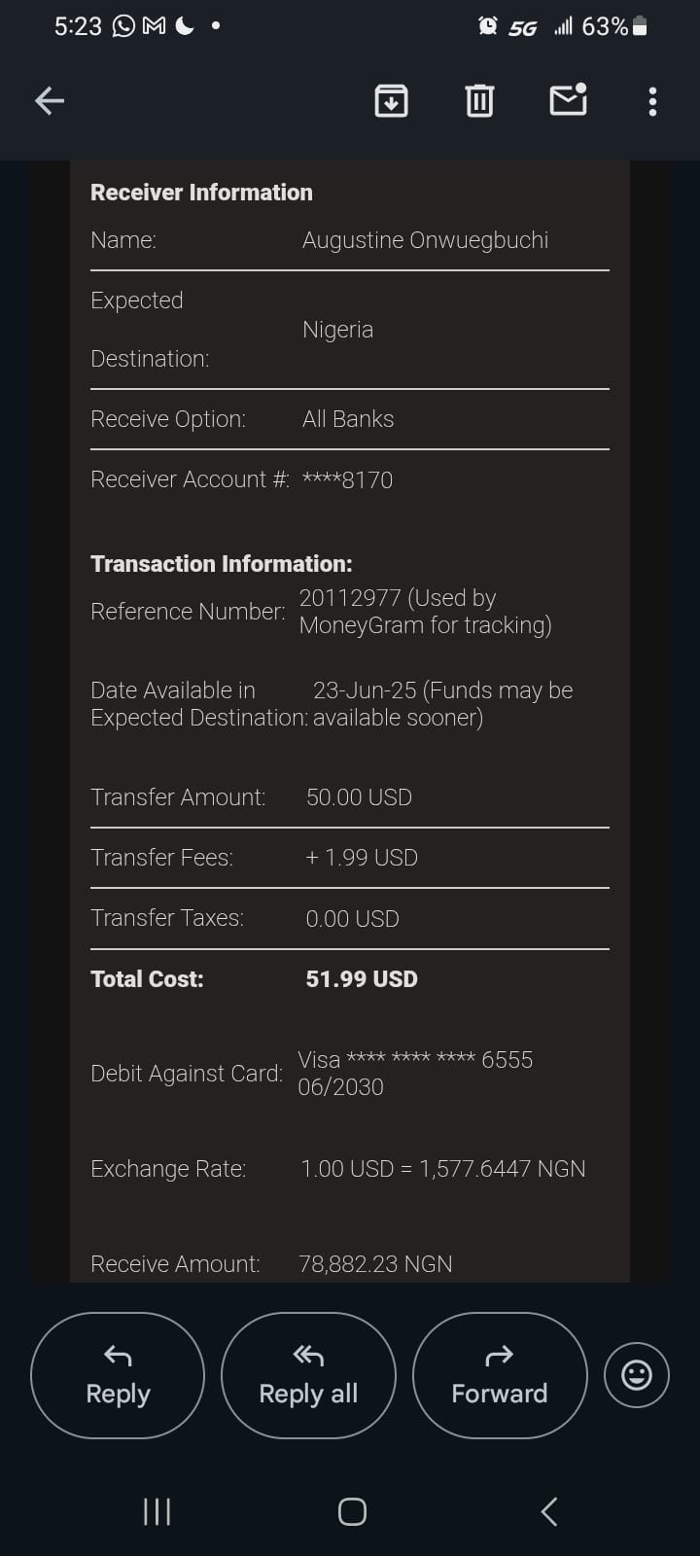Mark the email as unread
700x1556 pixels.
[x=568, y=100]
